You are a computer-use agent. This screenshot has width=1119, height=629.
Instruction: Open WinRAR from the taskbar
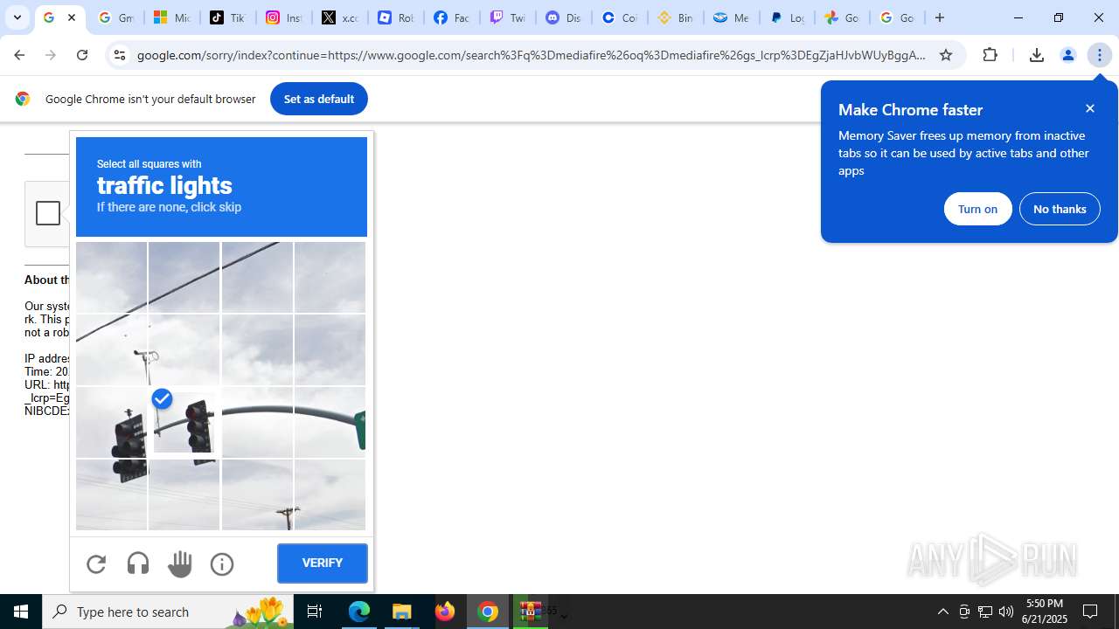click(x=531, y=612)
